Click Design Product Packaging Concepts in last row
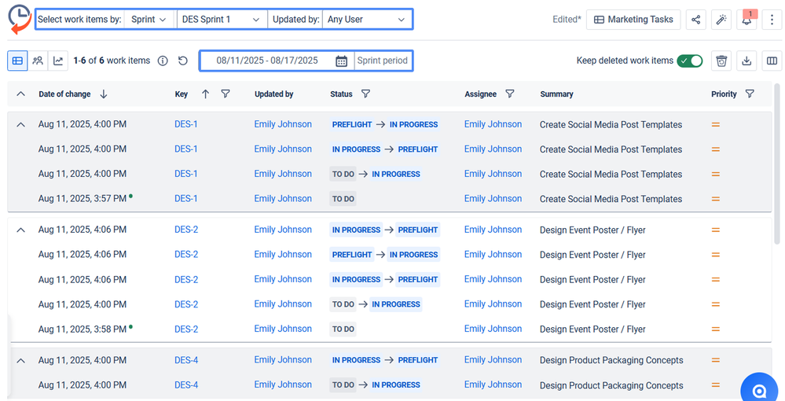 coord(611,385)
